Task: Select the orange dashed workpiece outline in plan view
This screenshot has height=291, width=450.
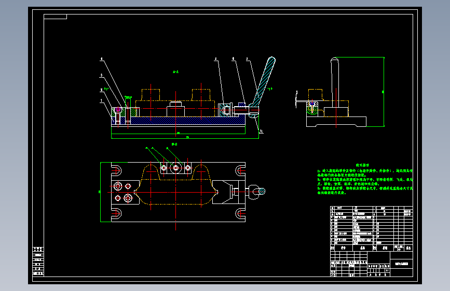Action: click(175, 184)
